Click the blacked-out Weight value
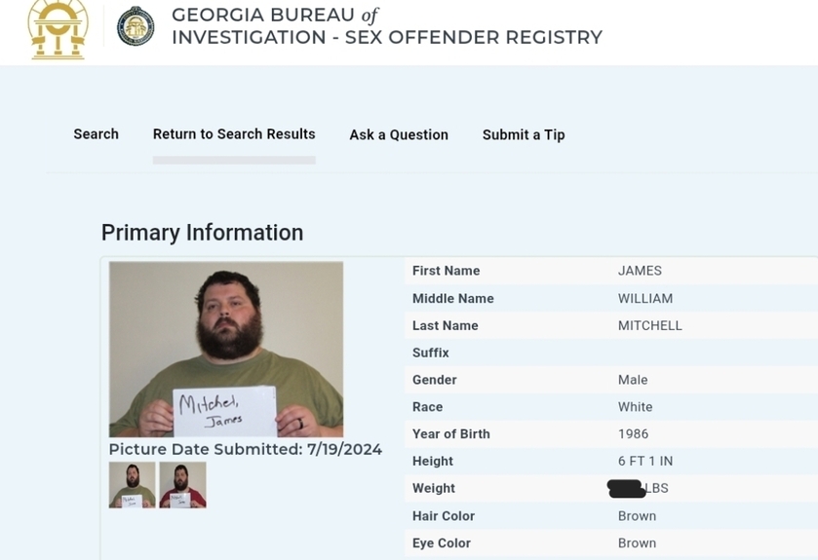The width and height of the screenshot is (818, 560). pos(627,489)
